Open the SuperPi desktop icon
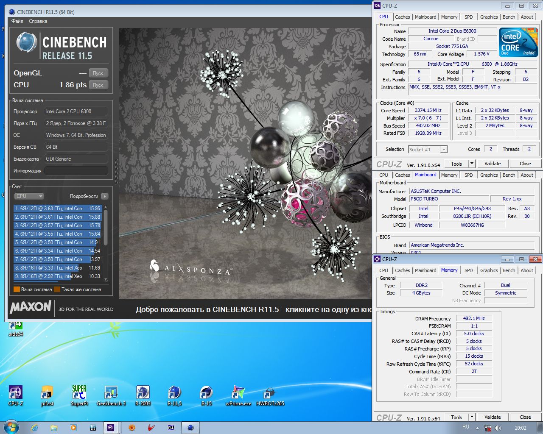The width and height of the screenshot is (543, 434). click(79, 396)
